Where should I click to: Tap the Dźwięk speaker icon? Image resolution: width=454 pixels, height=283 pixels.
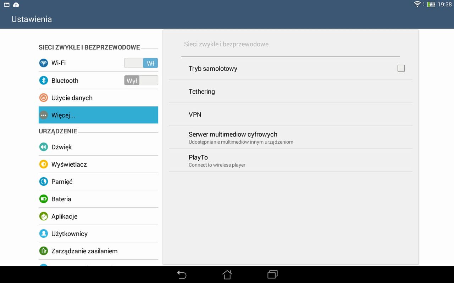pyautogui.click(x=44, y=147)
